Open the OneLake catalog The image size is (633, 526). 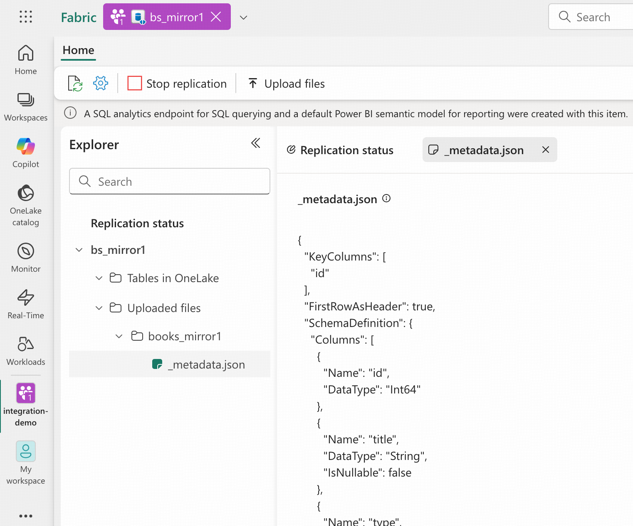click(x=26, y=205)
